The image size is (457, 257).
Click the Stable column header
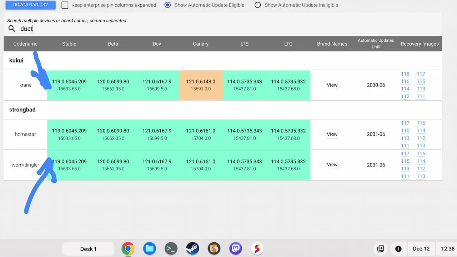click(69, 44)
